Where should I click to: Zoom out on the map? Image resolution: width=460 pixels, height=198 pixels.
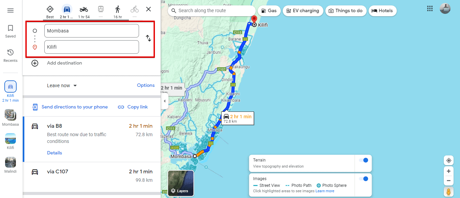448,180
